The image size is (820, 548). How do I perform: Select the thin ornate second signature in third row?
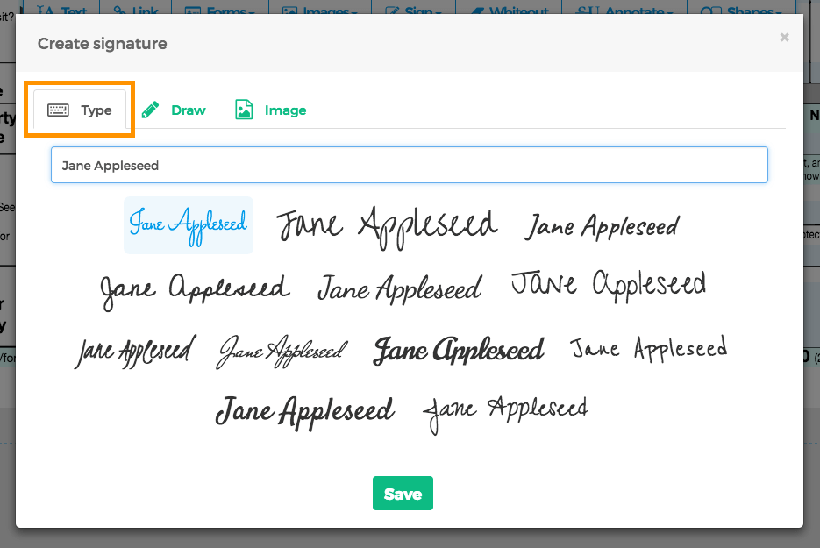tap(282, 351)
